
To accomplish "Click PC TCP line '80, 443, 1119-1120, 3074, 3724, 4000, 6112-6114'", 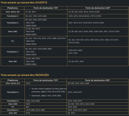I will pos(46,38).
